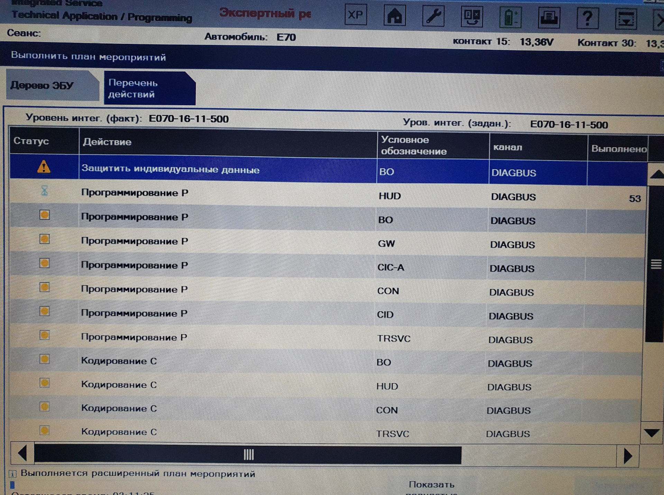The image size is (664, 495).
Task: Go to home screen icon
Action: point(394,16)
